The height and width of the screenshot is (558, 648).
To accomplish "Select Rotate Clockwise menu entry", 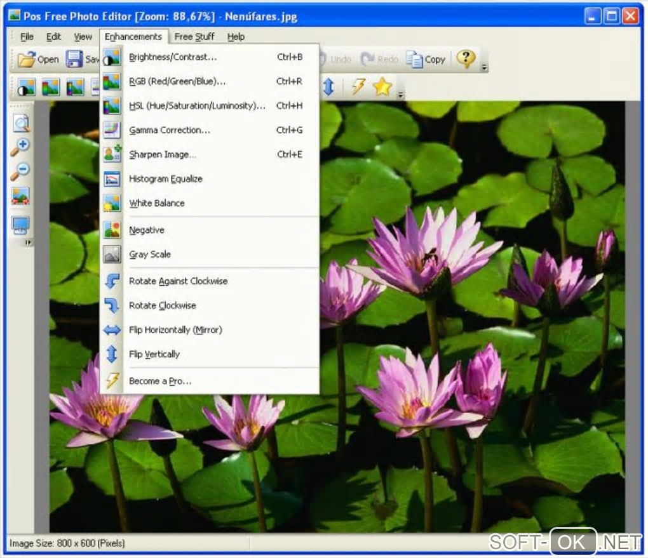I will coord(210,305).
